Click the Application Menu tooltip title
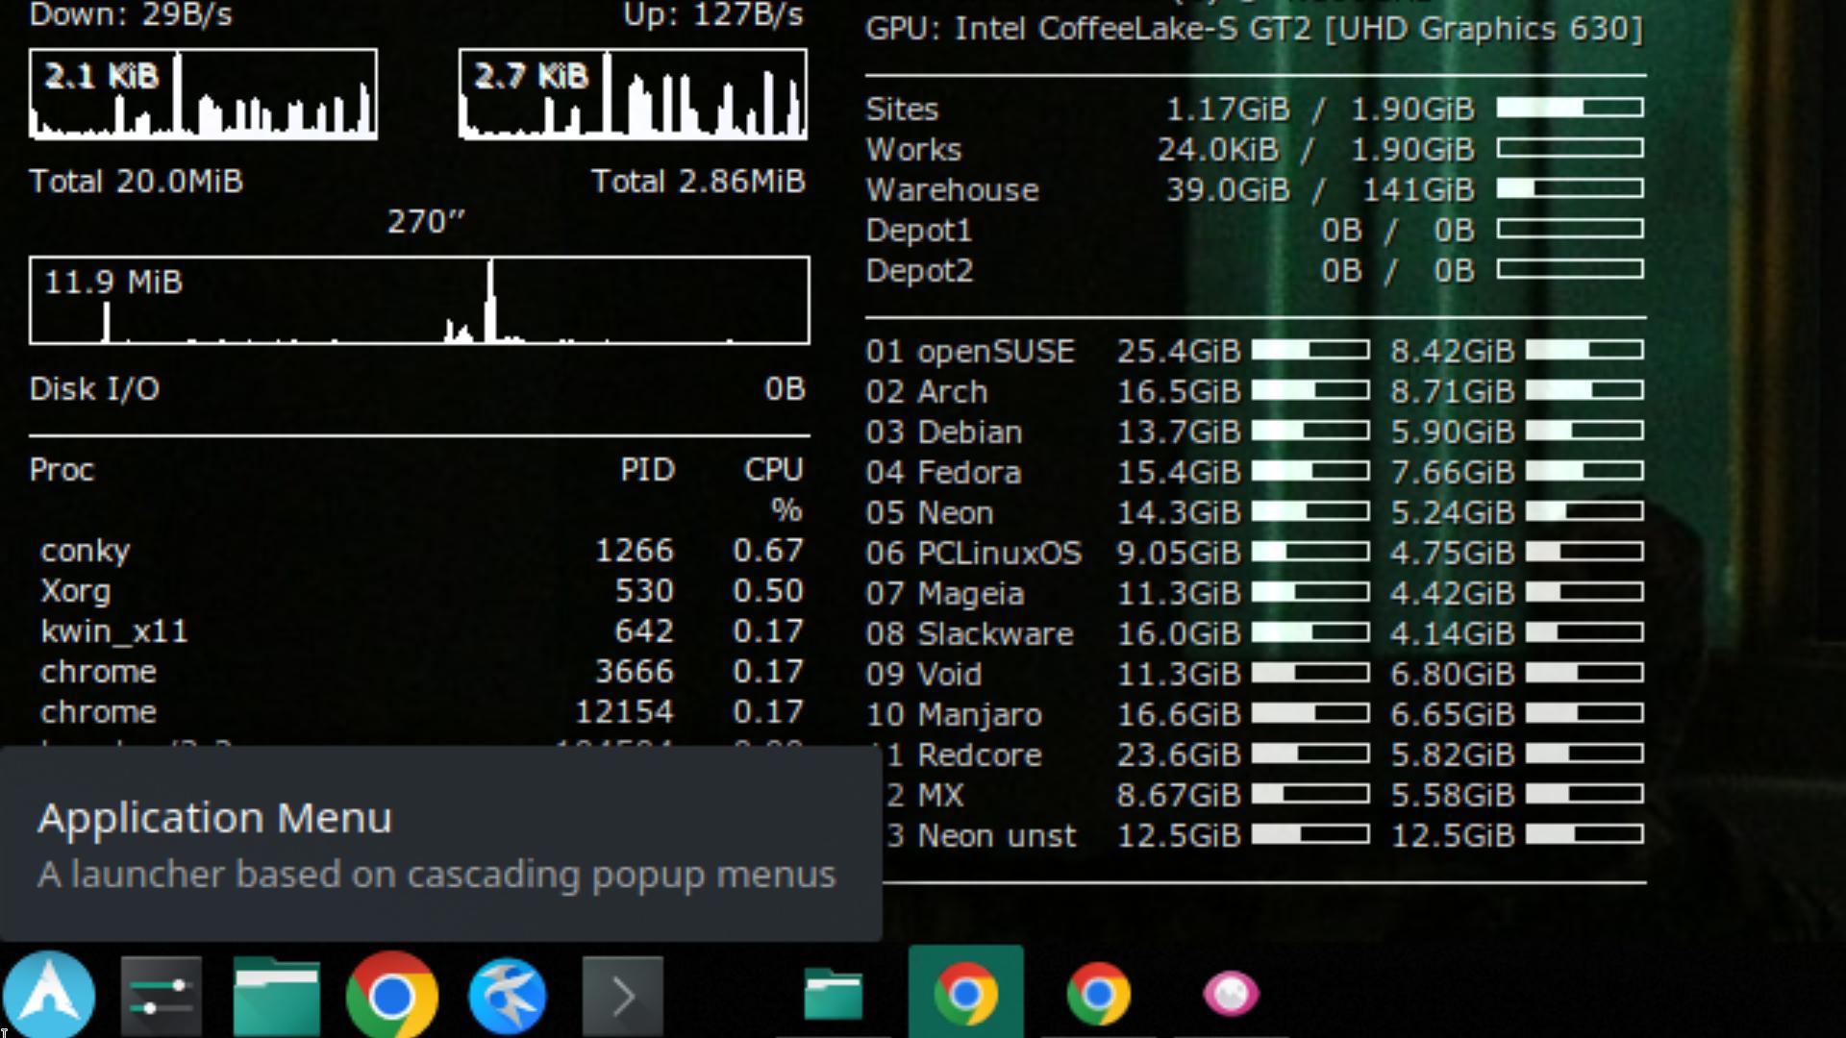Image resolution: width=1846 pixels, height=1038 pixels. [214, 818]
